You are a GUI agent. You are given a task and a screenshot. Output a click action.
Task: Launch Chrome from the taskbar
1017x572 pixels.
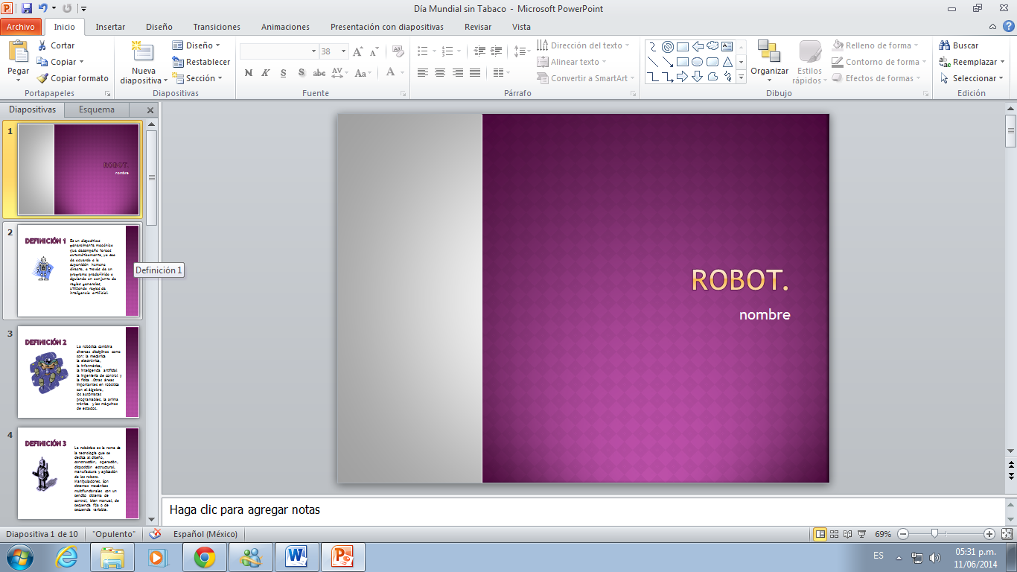coord(205,556)
